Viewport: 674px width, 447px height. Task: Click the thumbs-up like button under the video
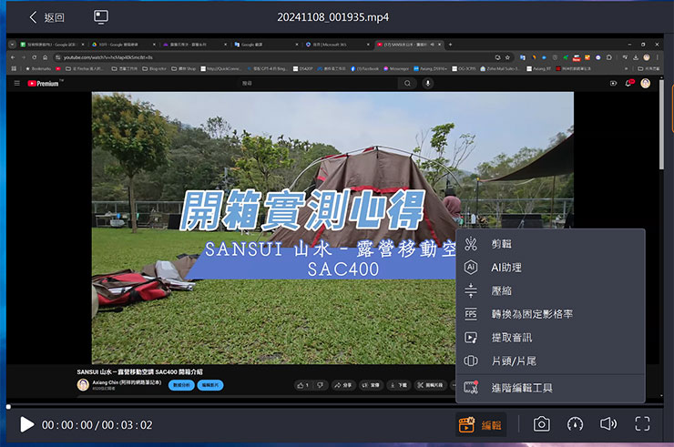pos(302,385)
